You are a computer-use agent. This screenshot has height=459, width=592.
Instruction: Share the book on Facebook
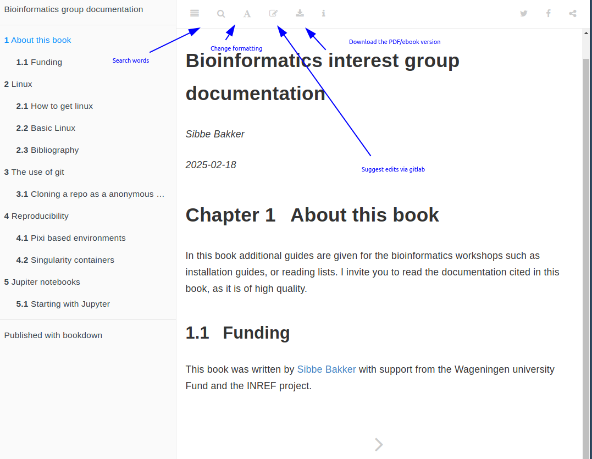point(548,14)
